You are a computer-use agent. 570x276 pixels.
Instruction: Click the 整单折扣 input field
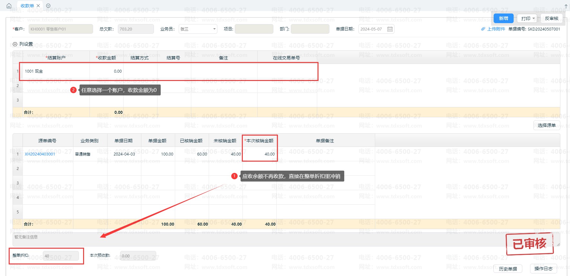point(61,256)
